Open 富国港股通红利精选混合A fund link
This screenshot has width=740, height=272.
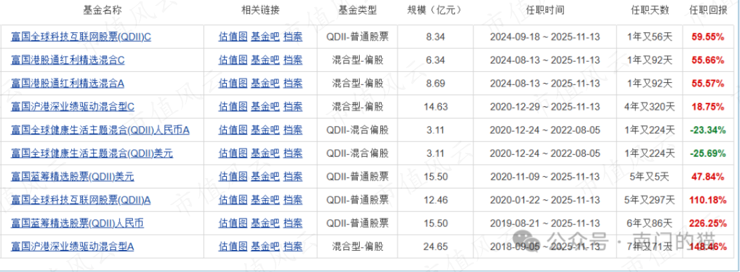[x=67, y=84]
